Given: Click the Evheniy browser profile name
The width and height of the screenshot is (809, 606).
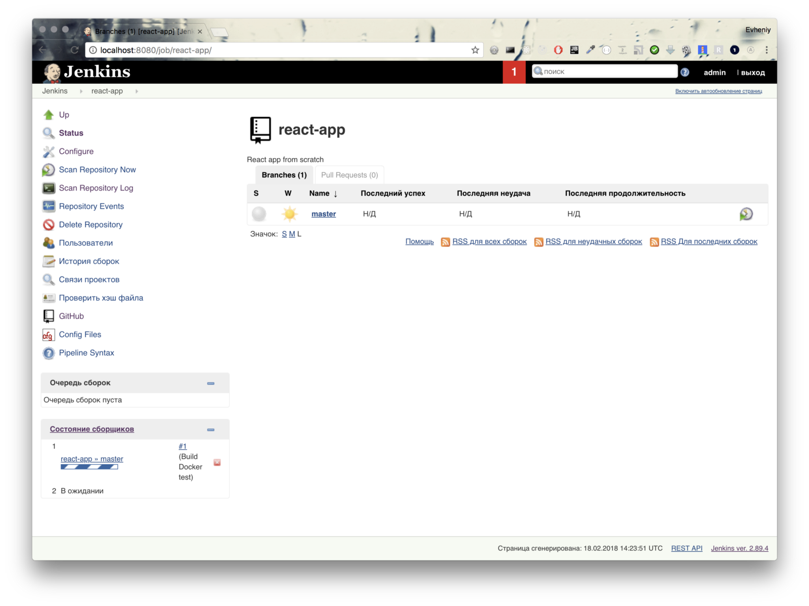Looking at the screenshot, I should (x=758, y=30).
